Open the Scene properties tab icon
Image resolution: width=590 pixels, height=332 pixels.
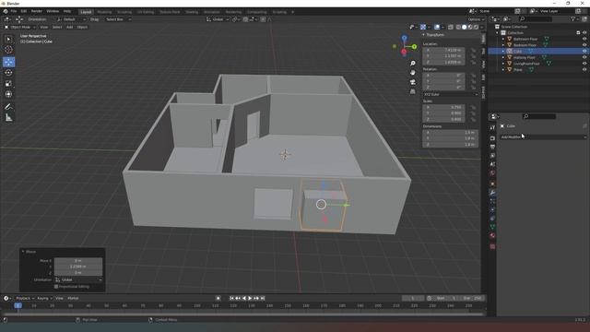pyautogui.click(x=492, y=164)
